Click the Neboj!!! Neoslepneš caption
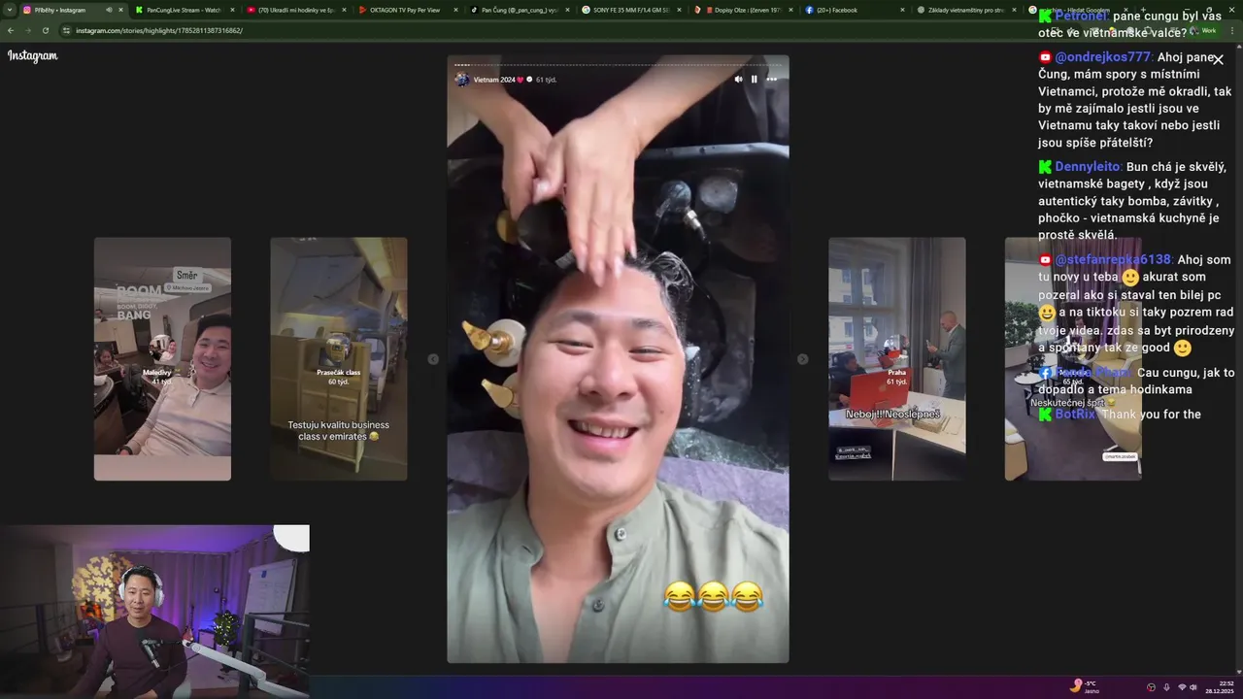 click(892, 414)
